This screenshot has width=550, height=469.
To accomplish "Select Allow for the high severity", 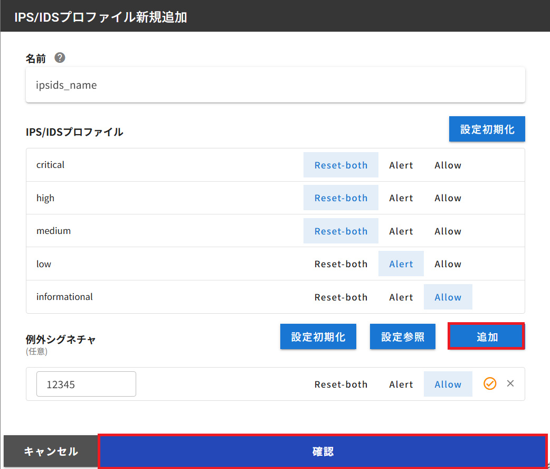I will (x=447, y=198).
